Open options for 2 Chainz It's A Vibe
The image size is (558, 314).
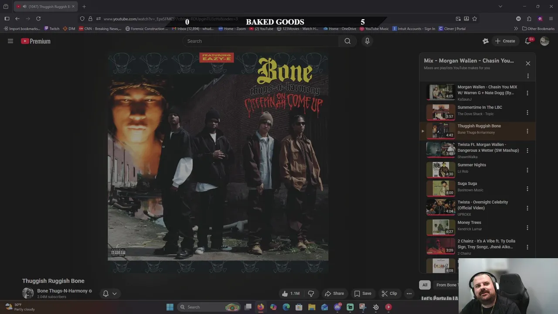coord(527,247)
